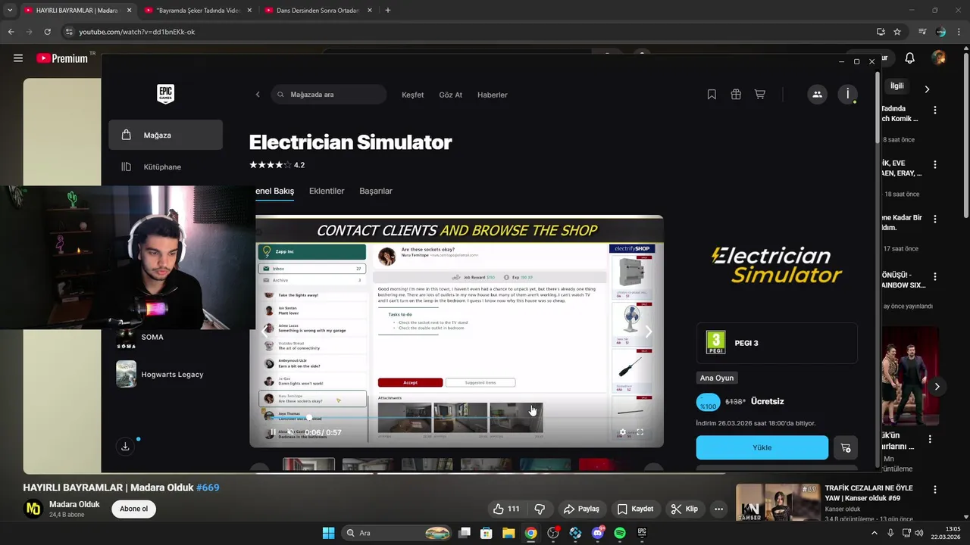
Task: Subscribe with the Abone ol button
Action: pos(134,509)
